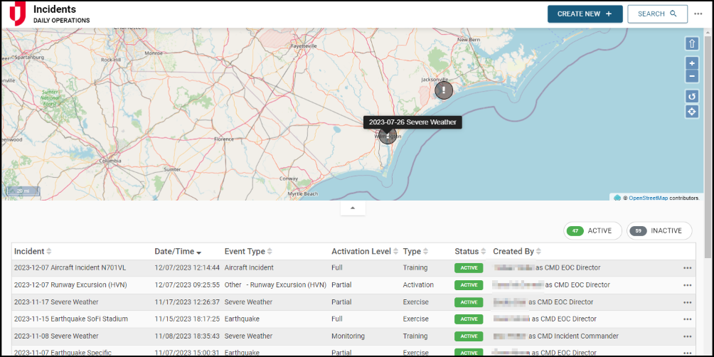Click the recenter map crosshair icon

[x=692, y=112]
